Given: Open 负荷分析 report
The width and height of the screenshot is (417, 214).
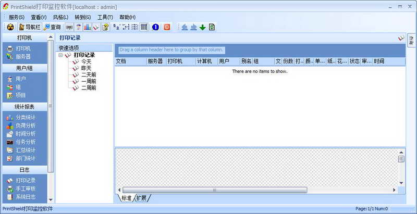Looking at the screenshot, I should (21, 125).
